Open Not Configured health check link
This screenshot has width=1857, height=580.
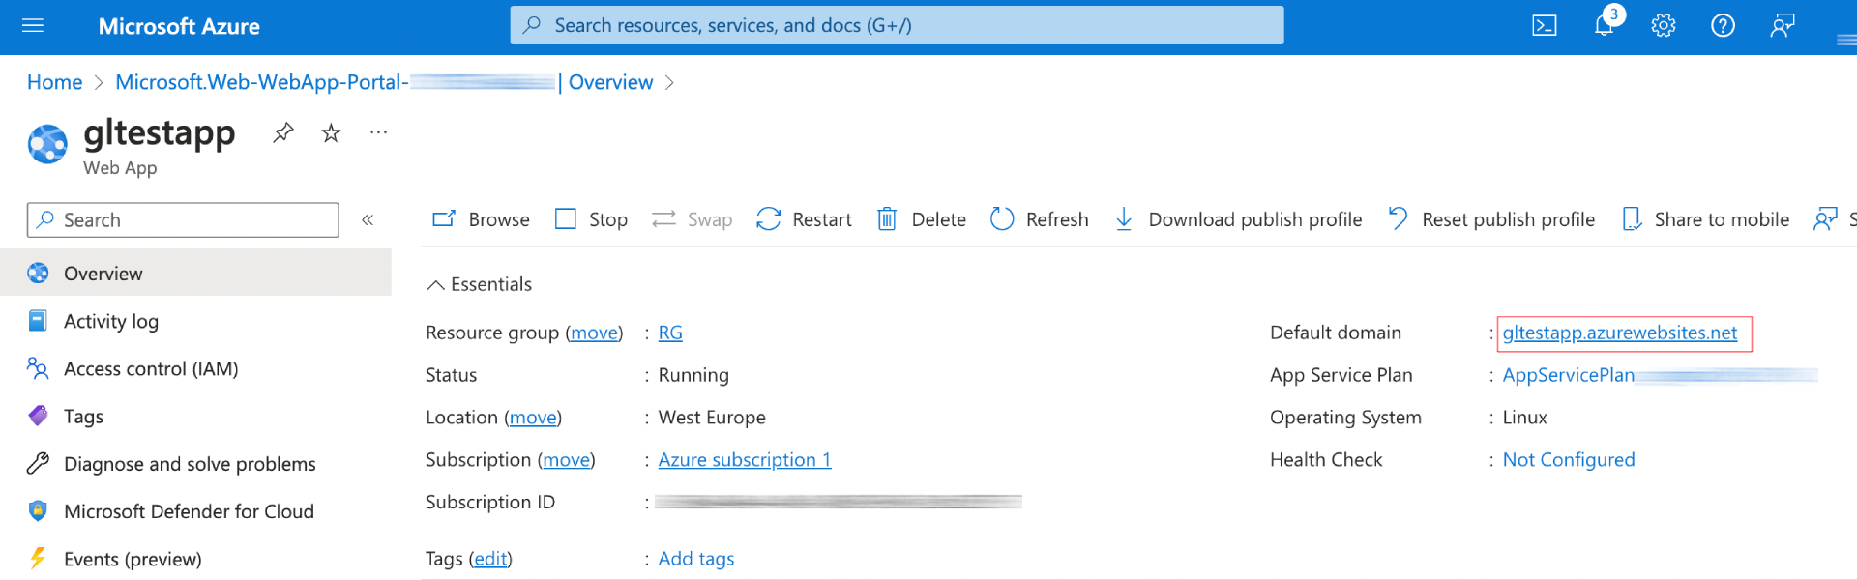tap(1569, 460)
